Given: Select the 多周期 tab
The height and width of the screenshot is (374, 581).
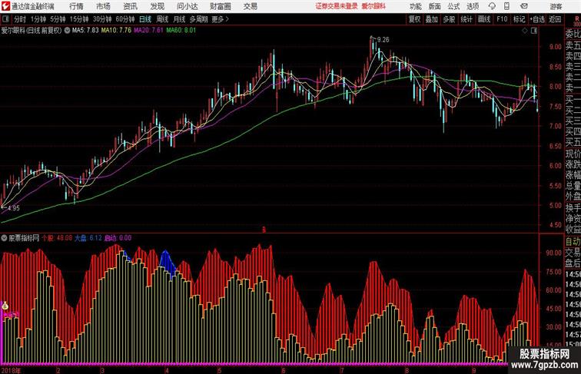Looking at the screenshot, I should (x=198, y=19).
